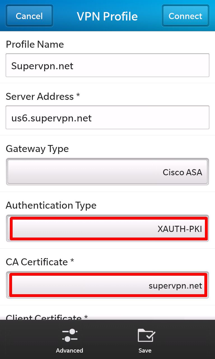
Task: Focus the Profile Name input field
Action: [107, 65]
